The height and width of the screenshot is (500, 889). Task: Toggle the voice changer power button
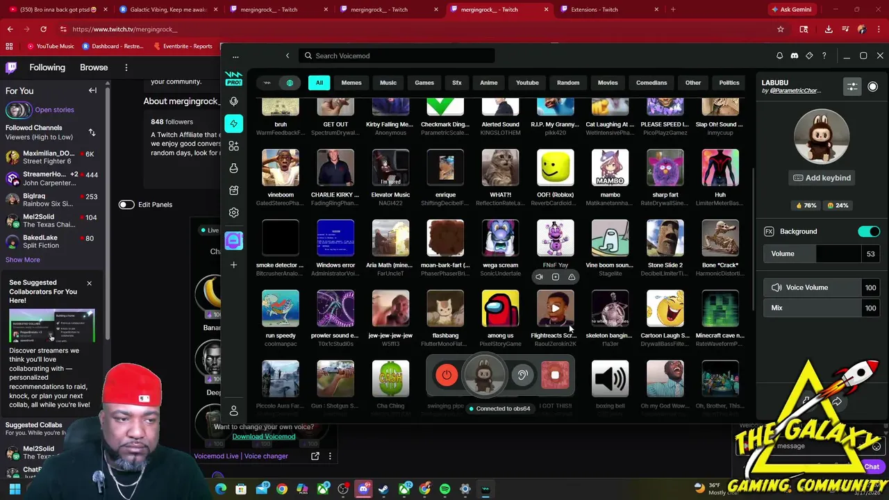[x=447, y=375]
